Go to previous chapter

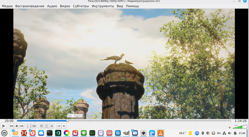[x=59, y=126]
